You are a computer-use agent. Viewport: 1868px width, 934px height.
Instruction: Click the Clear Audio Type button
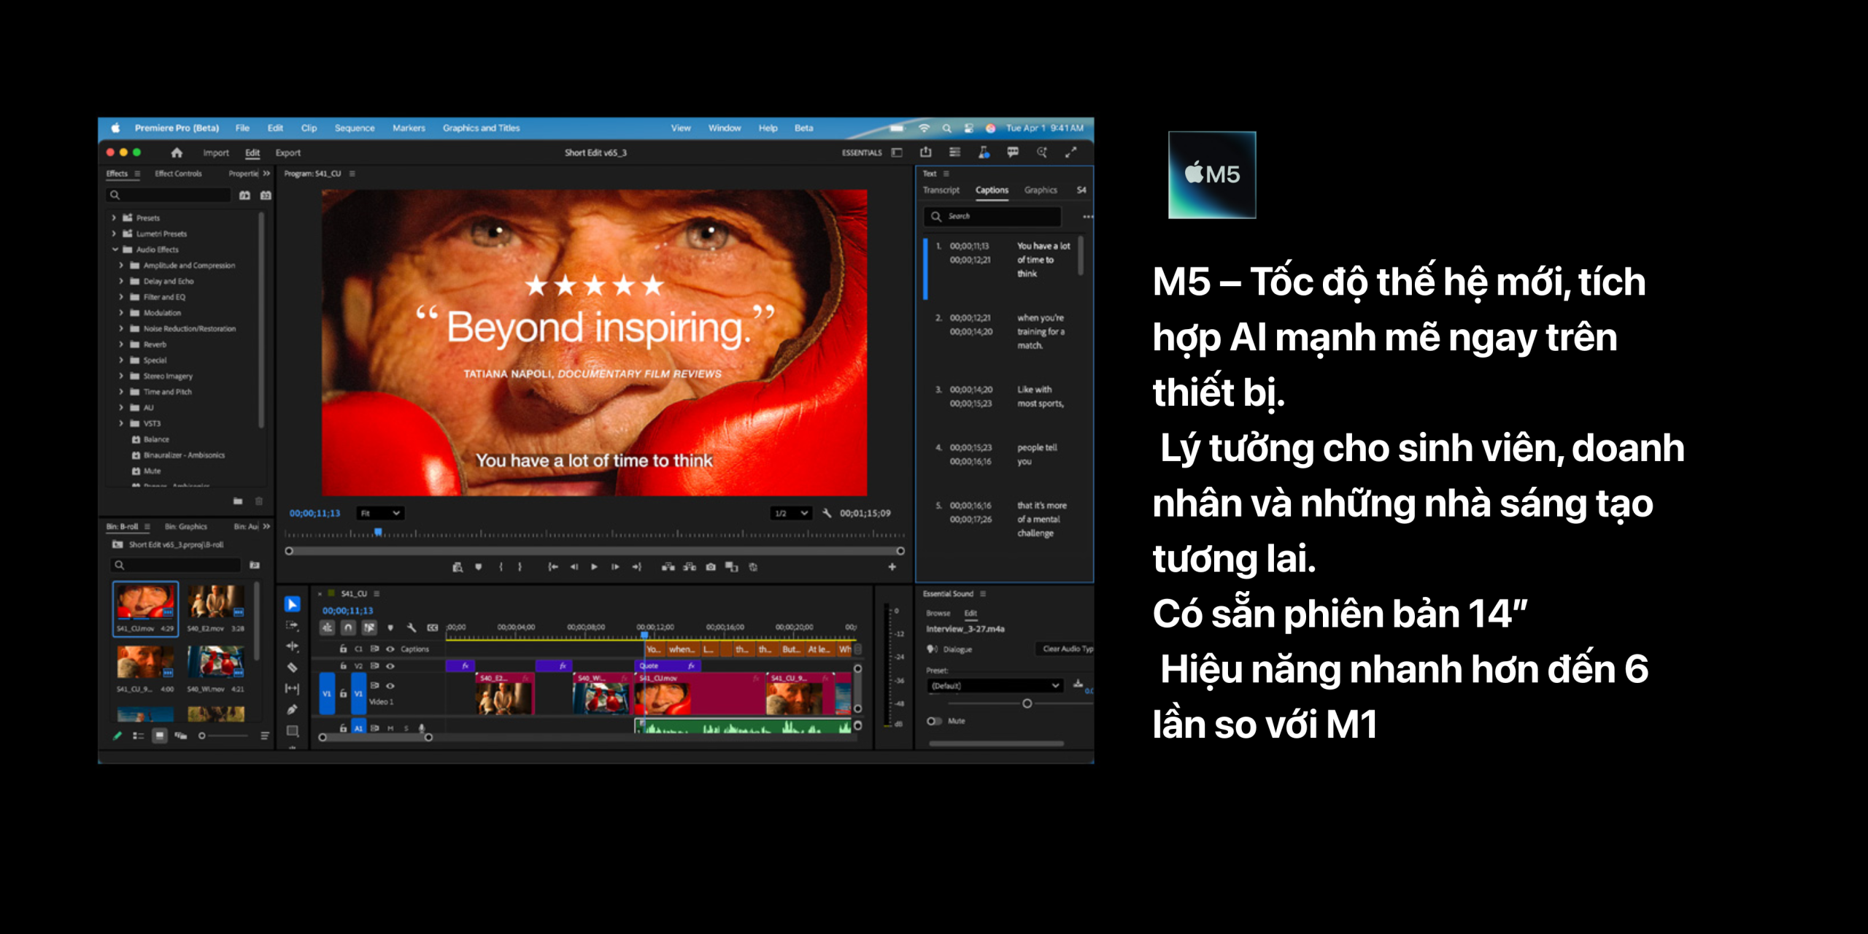click(1065, 649)
